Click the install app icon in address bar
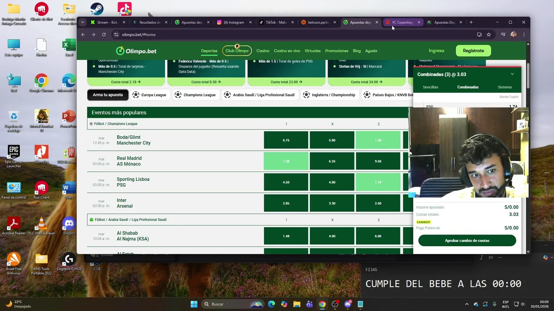Viewport: 554px width, 311px height. coord(479,35)
